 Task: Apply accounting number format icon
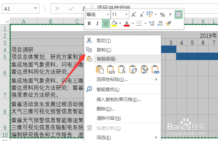point(150,15)
